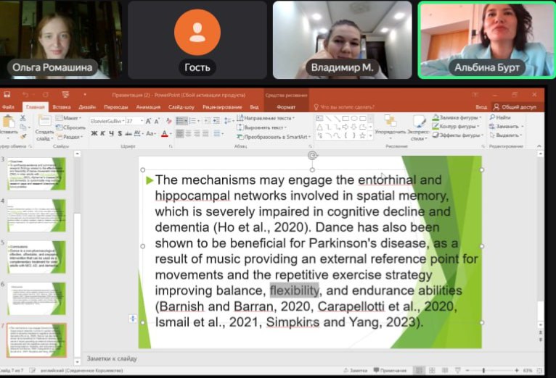Switch to reading view in status bar
Screen dimensions: 556x378
(445, 370)
